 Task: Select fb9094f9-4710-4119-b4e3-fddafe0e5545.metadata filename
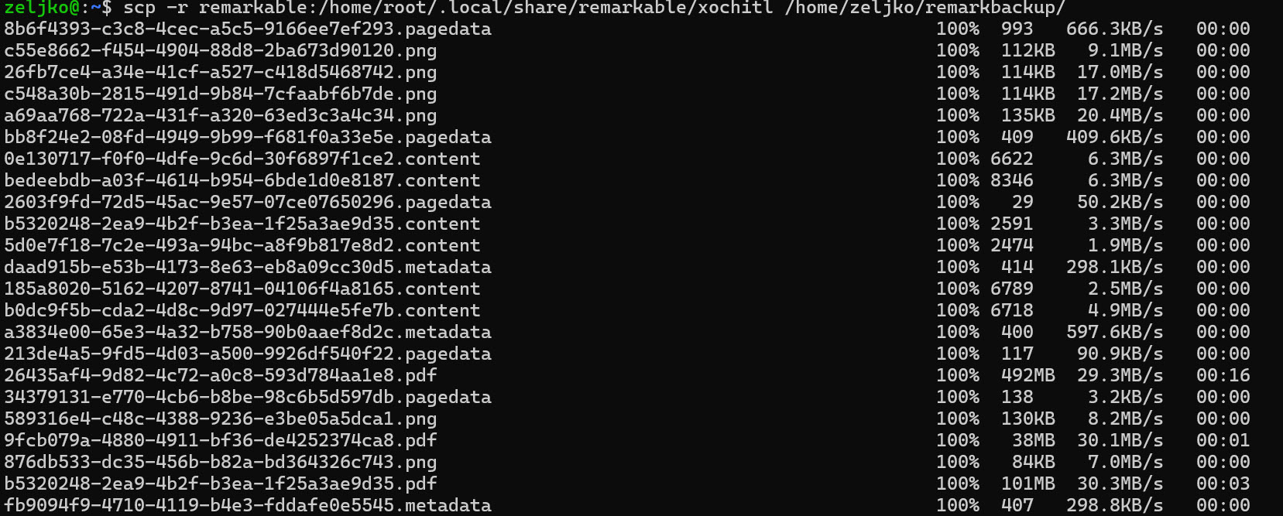click(248, 506)
